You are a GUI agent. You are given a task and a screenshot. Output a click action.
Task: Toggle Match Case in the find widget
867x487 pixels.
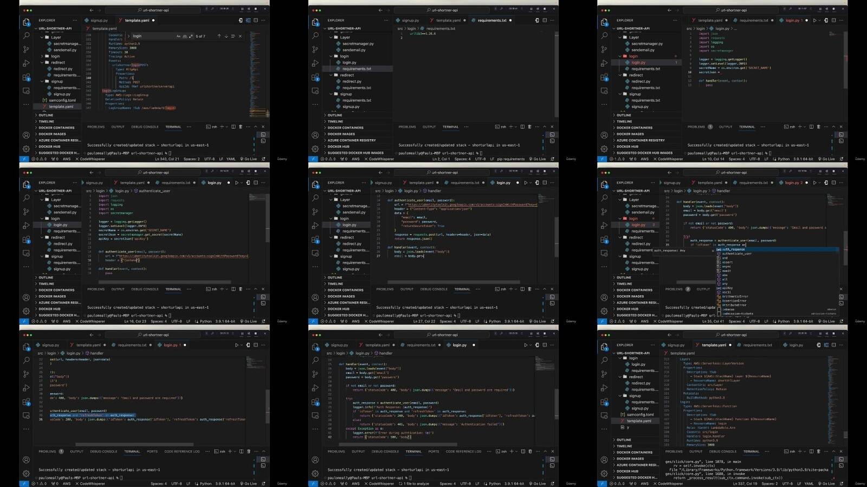[178, 36]
